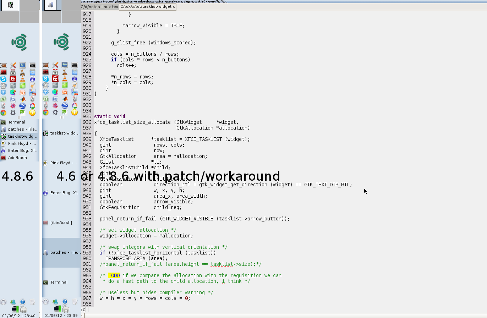Start MATLAB from the left panel launcher

[23, 99]
